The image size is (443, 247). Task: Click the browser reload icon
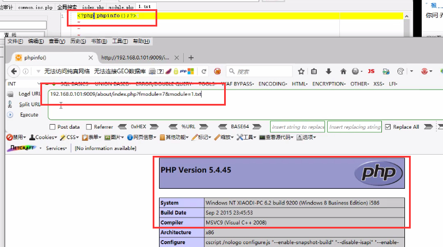(203, 72)
